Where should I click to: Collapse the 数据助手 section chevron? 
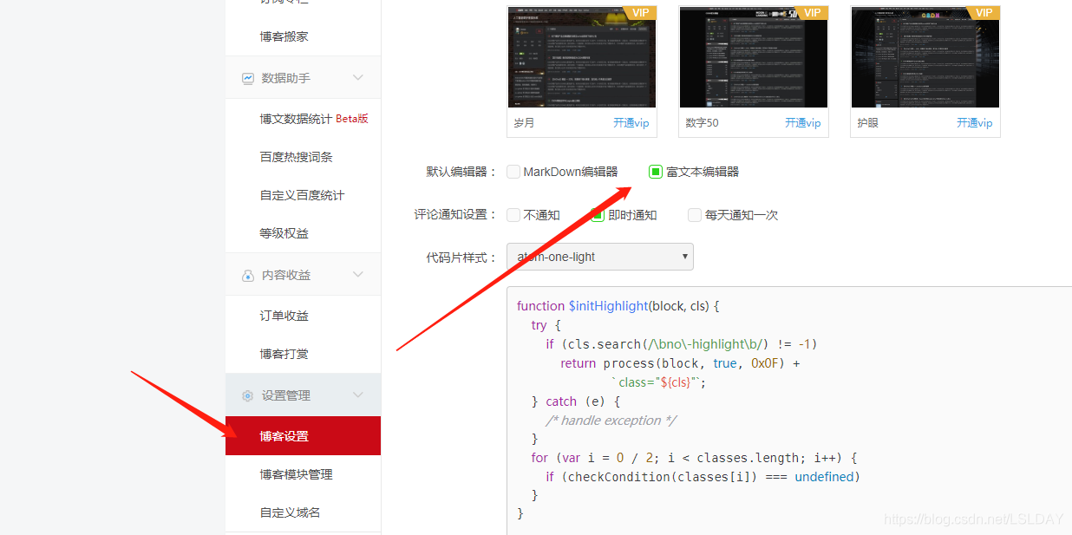(358, 78)
